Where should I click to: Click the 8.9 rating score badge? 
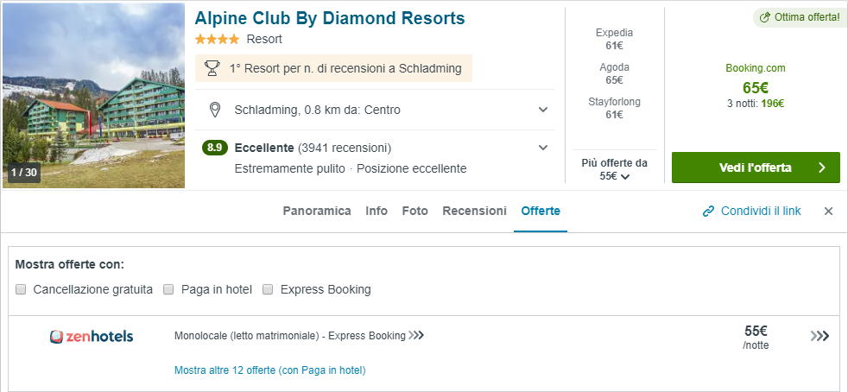pyautogui.click(x=215, y=148)
